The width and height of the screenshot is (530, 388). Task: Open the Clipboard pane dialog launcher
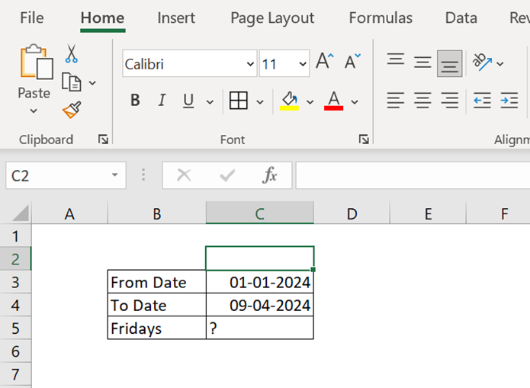[x=103, y=139]
